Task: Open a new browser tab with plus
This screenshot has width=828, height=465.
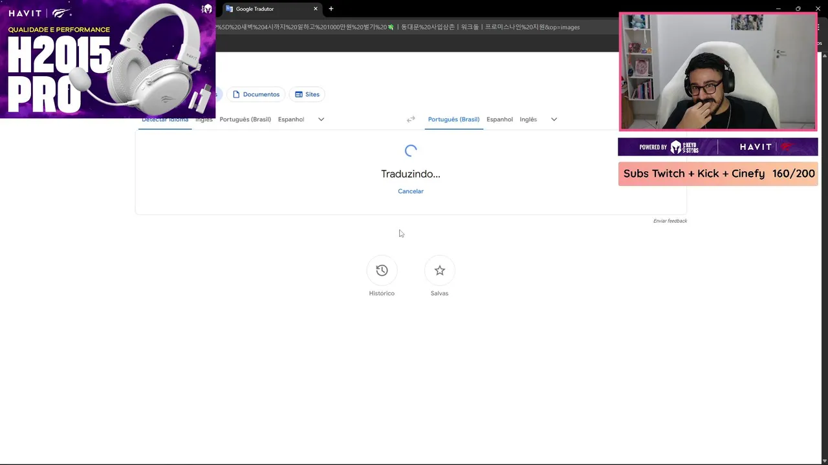Action: tap(331, 9)
